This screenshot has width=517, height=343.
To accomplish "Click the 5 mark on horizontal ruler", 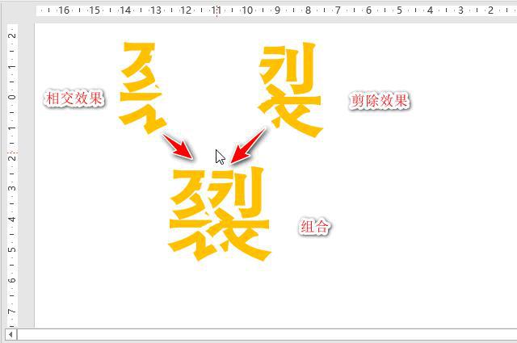I will tap(399, 10).
